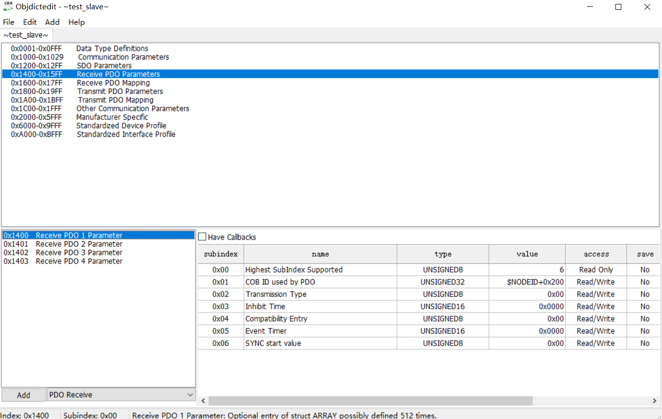Click the Transmission Type row name
Screen dimensions: 662x419
276,294
